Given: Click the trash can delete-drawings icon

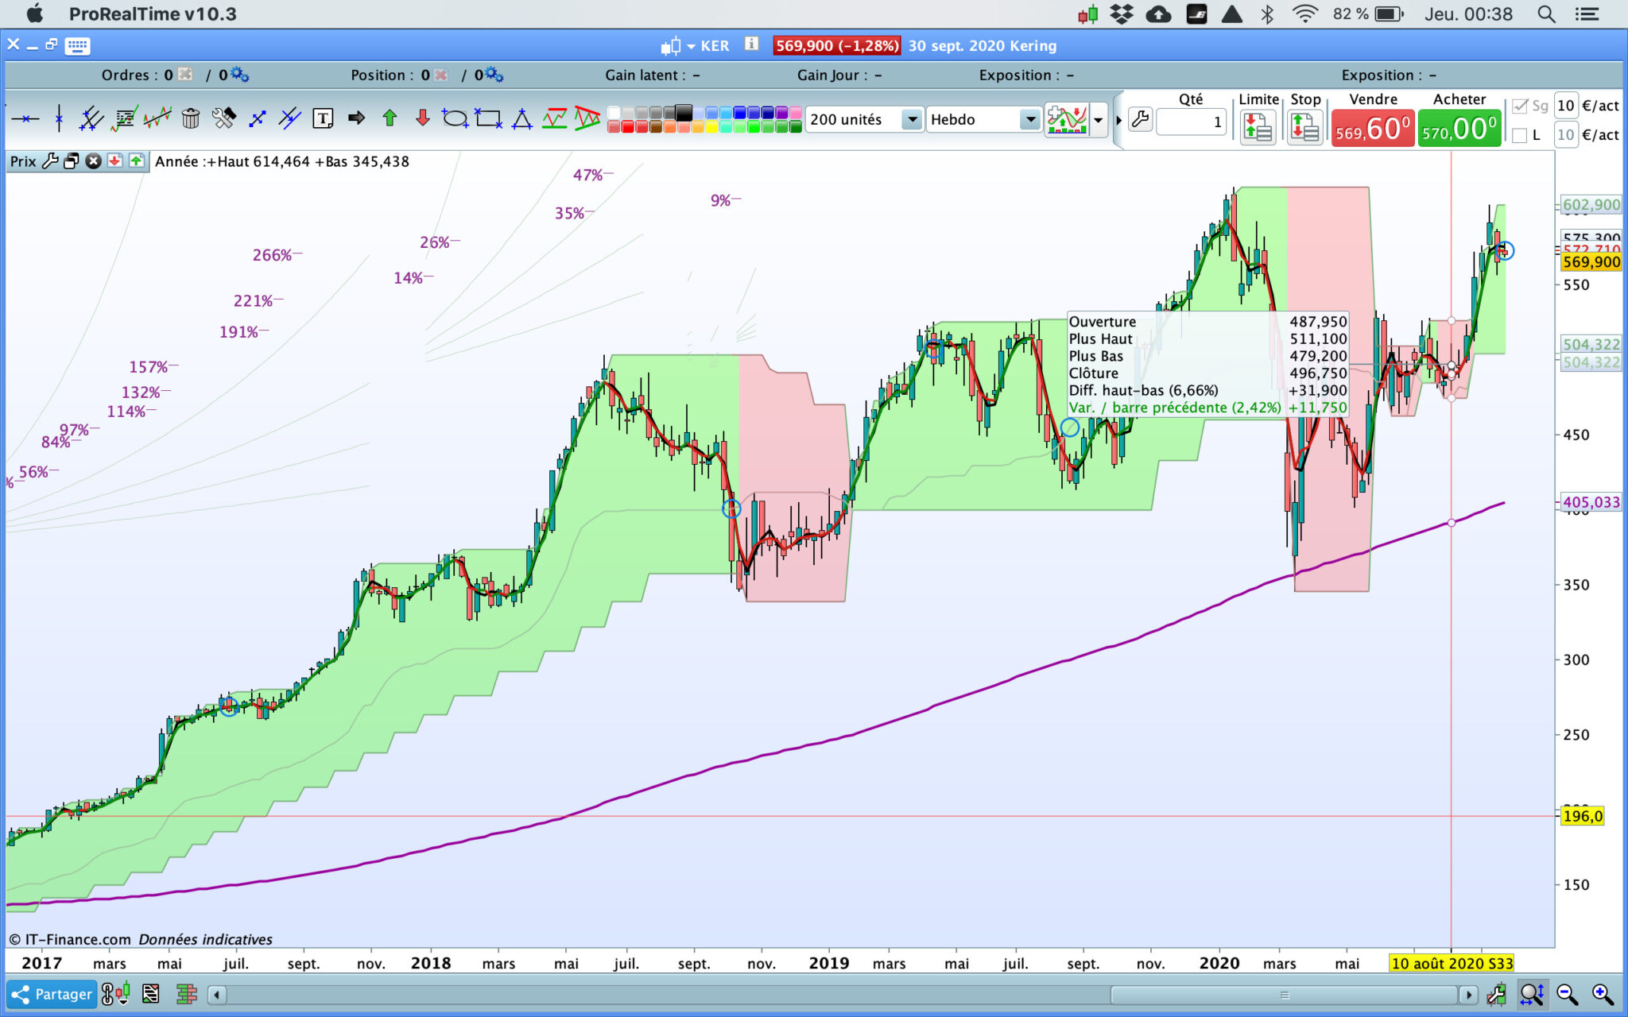Looking at the screenshot, I should (x=190, y=119).
